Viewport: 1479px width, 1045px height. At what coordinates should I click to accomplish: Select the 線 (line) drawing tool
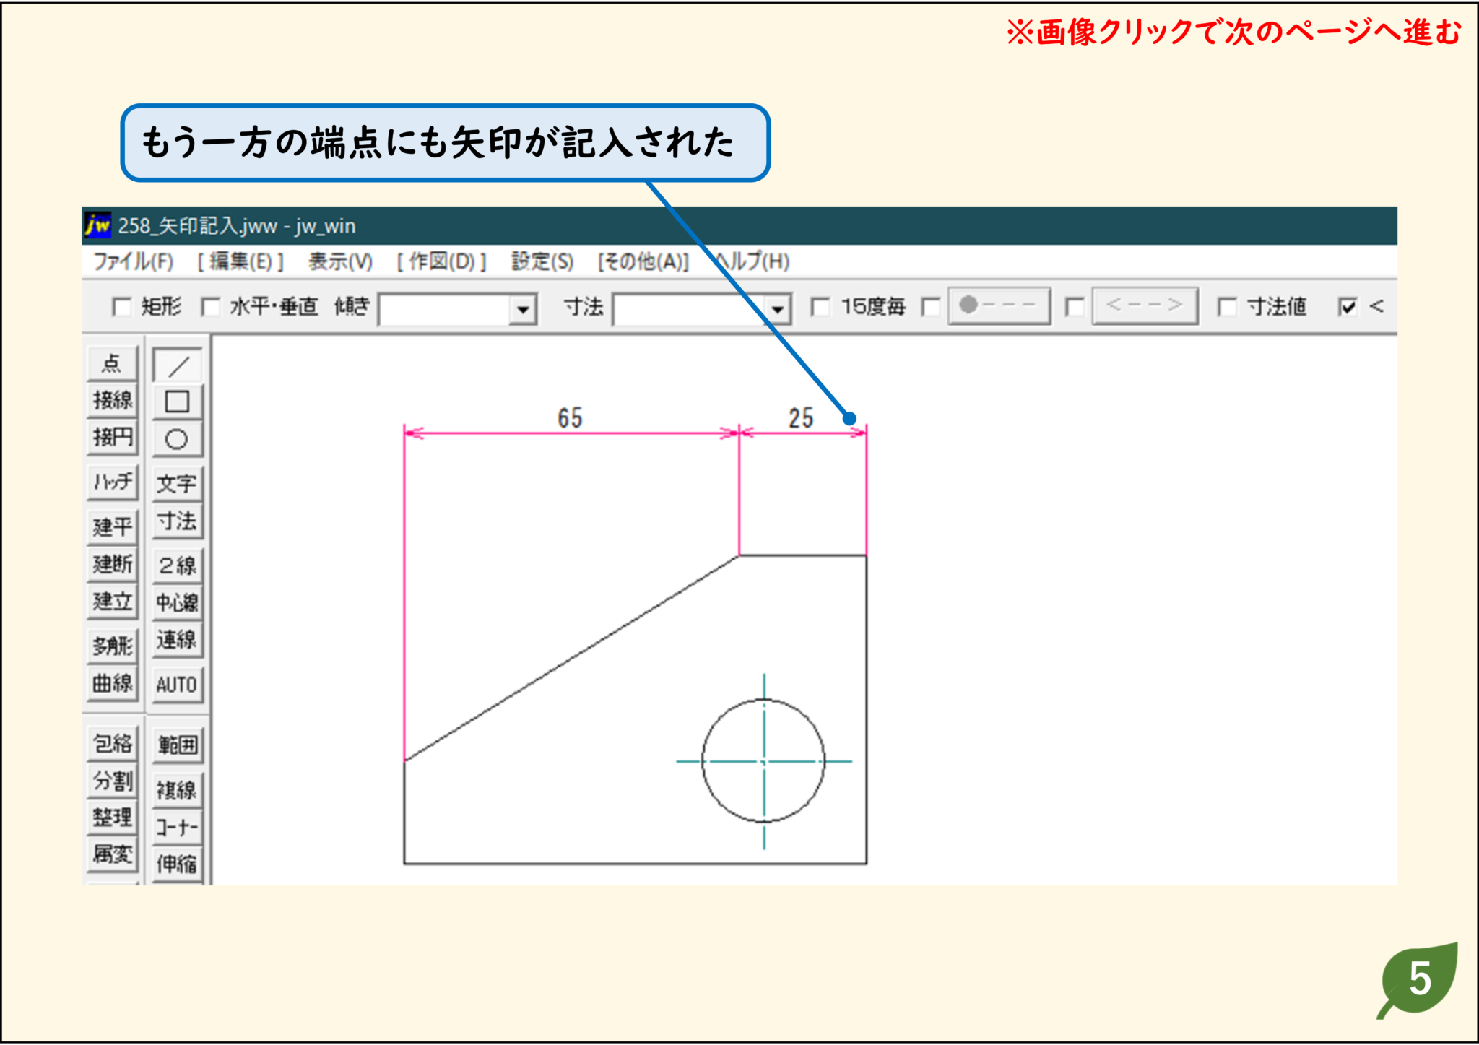pos(175,364)
